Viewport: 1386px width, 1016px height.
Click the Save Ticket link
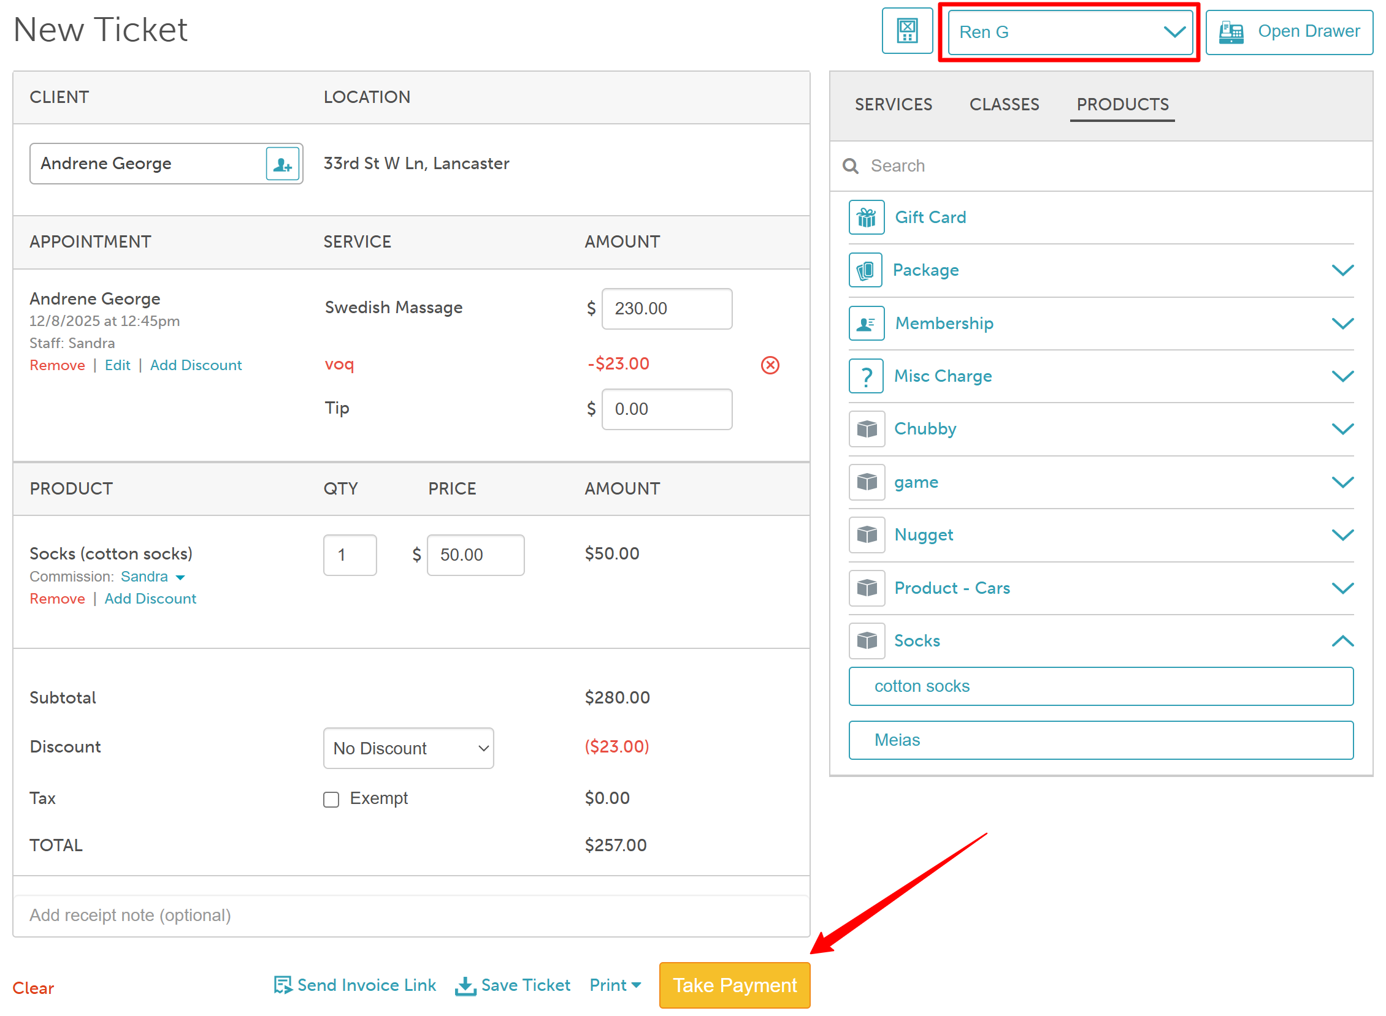coord(513,985)
